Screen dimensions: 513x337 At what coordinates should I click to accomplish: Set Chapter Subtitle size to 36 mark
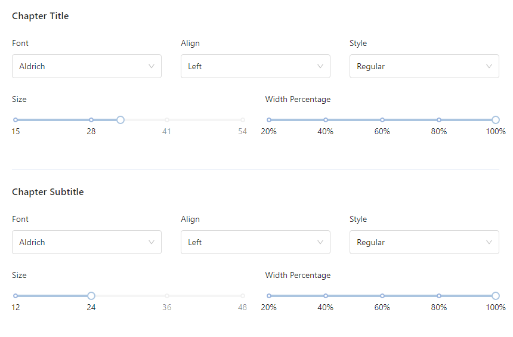pyautogui.click(x=167, y=296)
